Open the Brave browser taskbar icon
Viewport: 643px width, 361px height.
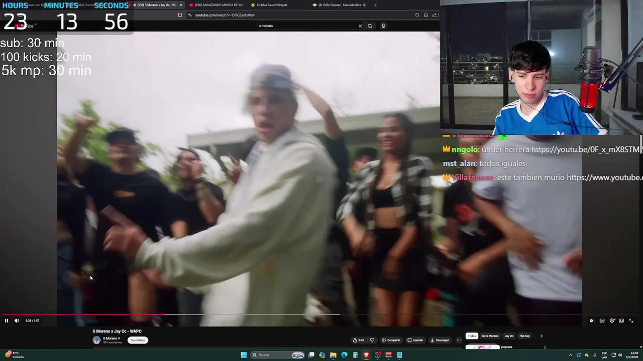tap(366, 355)
